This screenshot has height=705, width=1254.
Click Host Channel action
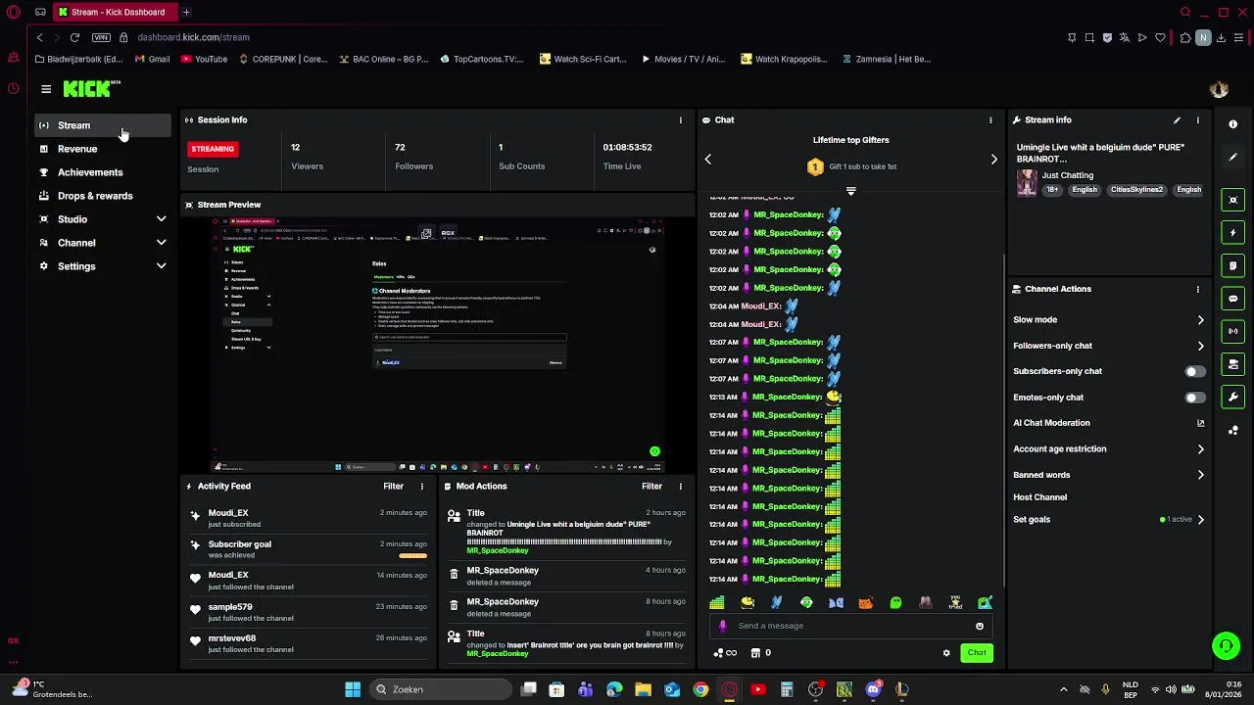pos(1039,497)
